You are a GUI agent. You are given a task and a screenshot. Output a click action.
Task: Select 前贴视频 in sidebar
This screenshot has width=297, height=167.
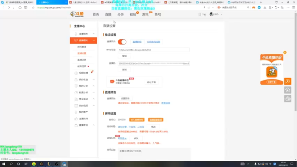(82, 66)
